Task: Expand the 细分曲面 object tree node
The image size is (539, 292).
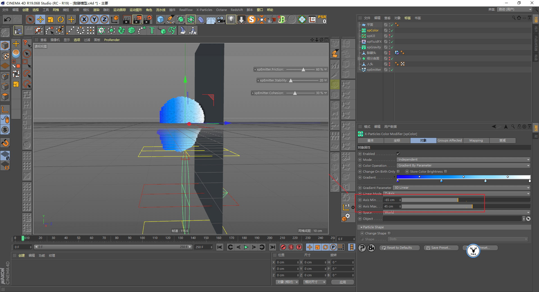Action: point(359,58)
